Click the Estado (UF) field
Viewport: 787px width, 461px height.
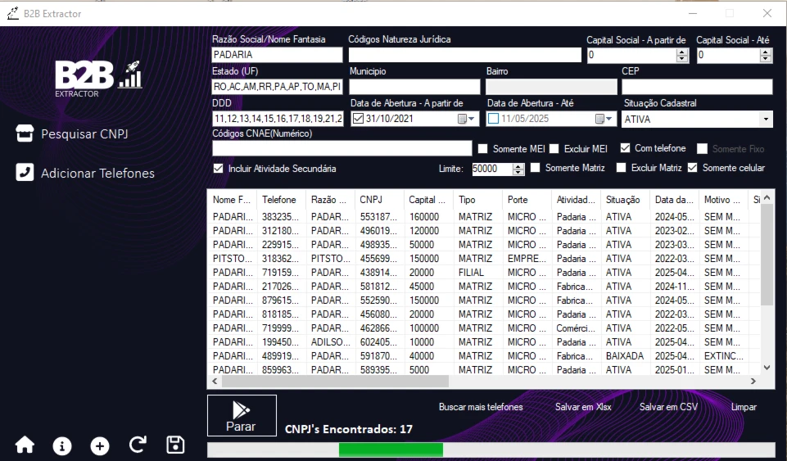[x=277, y=87]
